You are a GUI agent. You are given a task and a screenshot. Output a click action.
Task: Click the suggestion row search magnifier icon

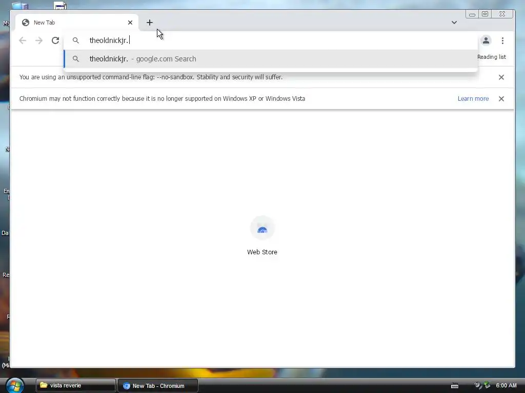76,59
